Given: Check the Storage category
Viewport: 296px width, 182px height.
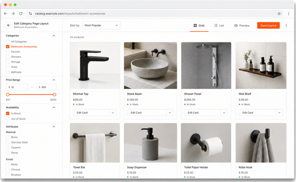Looking at the screenshot, I should tap(7, 62).
